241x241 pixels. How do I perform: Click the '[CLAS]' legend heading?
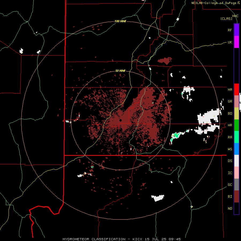click(x=226, y=18)
